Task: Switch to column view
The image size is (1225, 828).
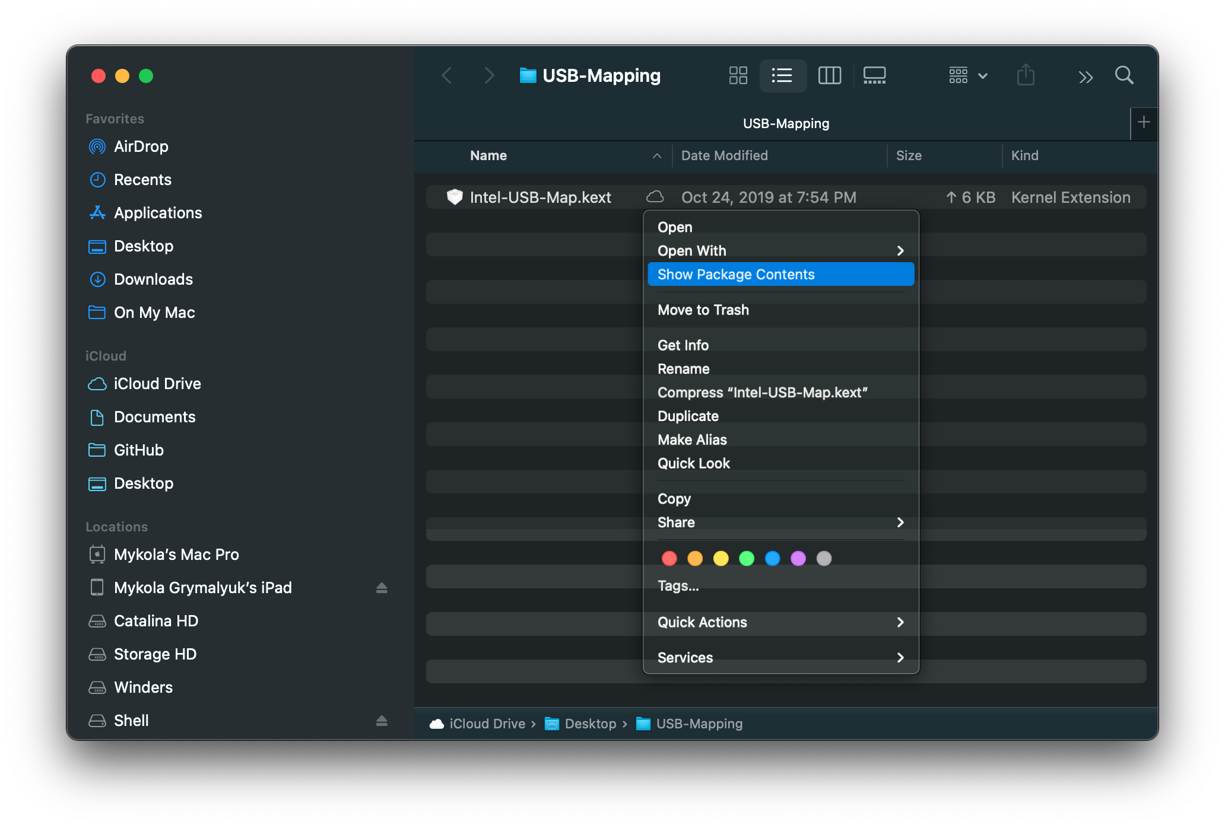Action: coord(829,75)
